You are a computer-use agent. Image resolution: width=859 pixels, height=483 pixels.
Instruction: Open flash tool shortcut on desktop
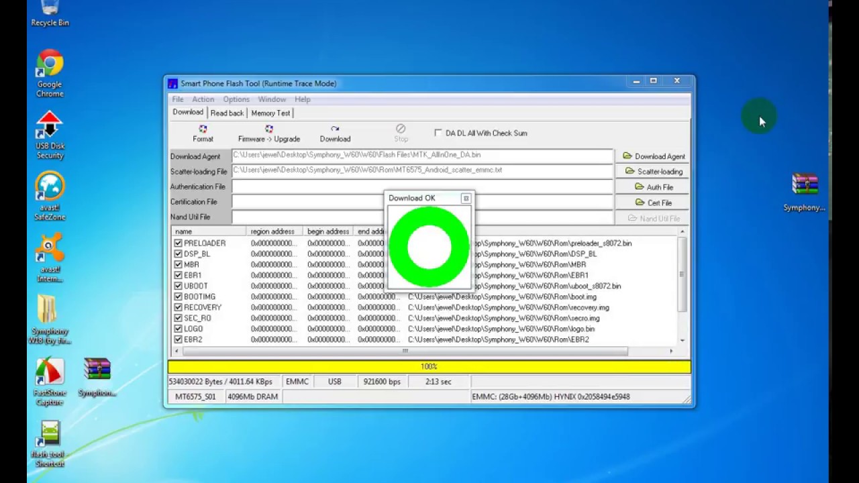pos(50,444)
